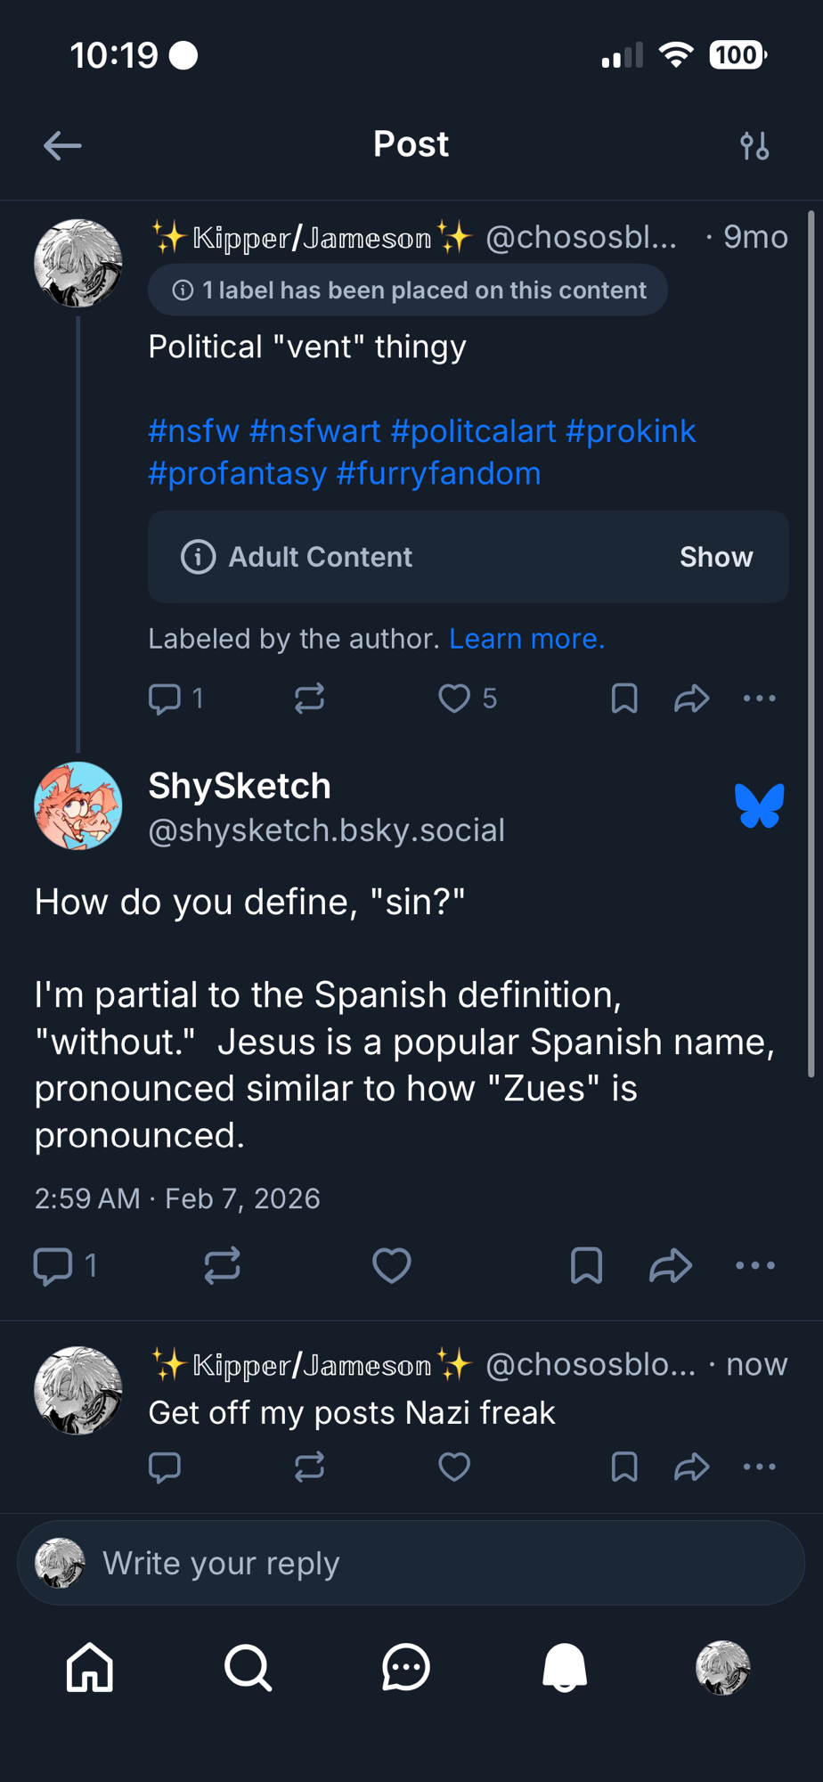The image size is (823, 1782).
Task: Bookmark the ShySketch post
Action: coord(586,1265)
